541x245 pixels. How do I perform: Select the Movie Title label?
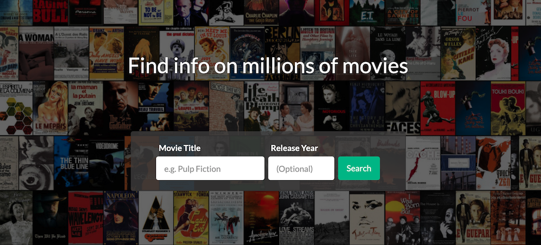pyautogui.click(x=180, y=148)
